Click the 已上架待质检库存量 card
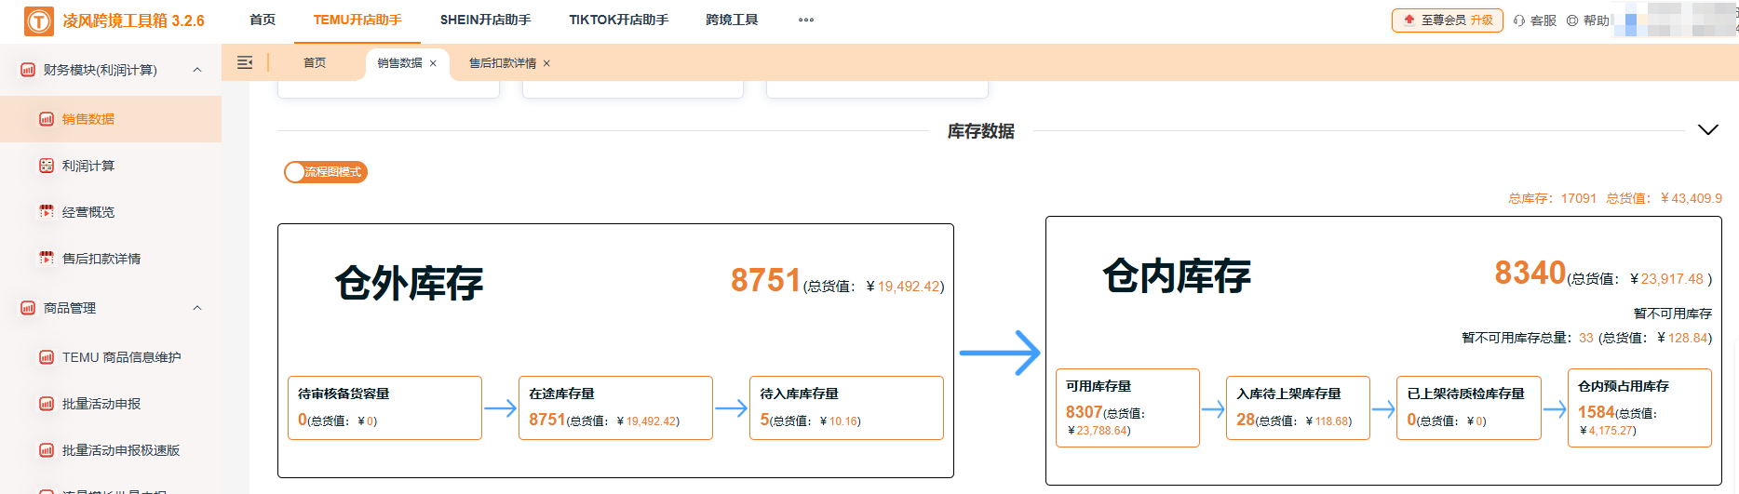The height and width of the screenshot is (494, 1739). [x=1469, y=407]
